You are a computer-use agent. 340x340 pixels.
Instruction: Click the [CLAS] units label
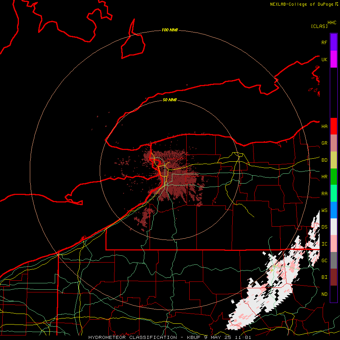pos(319,26)
